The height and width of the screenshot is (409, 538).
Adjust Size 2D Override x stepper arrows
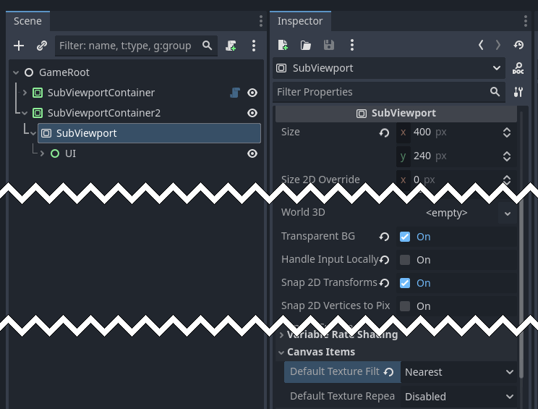[x=507, y=180]
